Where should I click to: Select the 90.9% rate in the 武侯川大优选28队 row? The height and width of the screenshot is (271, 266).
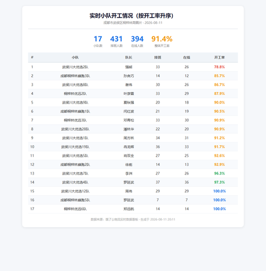click(x=219, y=129)
